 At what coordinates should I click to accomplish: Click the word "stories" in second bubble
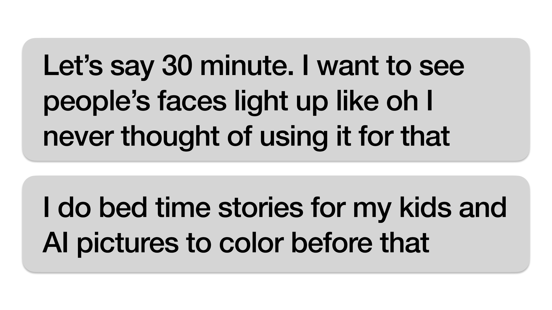[260, 207]
